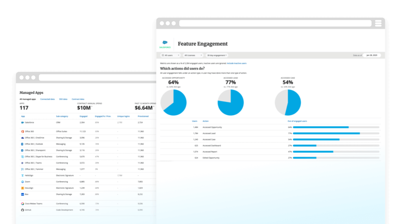401x224 pixels.
Task: Click the Sharepoint app icon
Action: [22, 151]
